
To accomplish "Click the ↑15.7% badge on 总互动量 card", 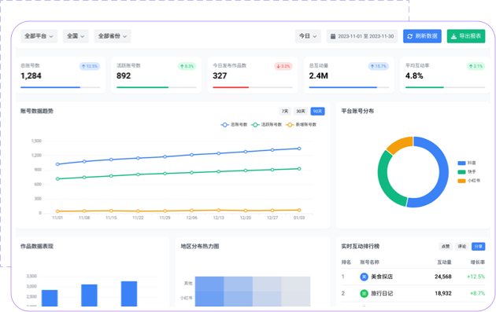I will pos(379,66).
